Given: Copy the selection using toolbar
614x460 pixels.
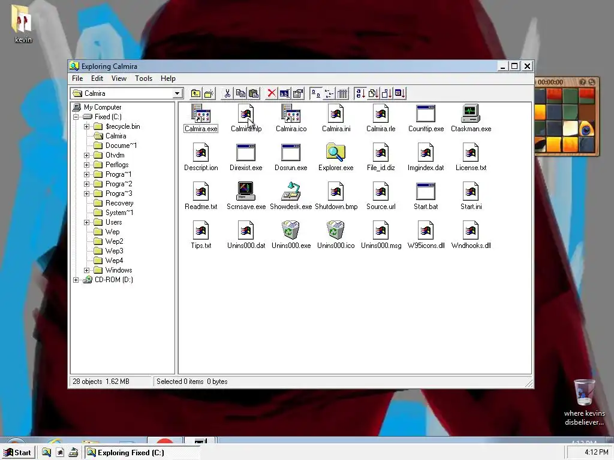Looking at the screenshot, I should 240,93.
